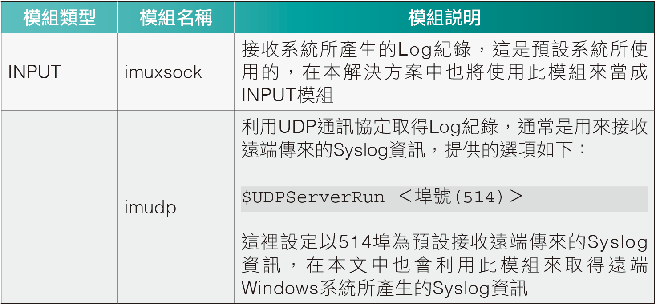656x305 pixels.
Task: Click the text INPUT模組 in first description
Action: pyautogui.click(x=288, y=96)
